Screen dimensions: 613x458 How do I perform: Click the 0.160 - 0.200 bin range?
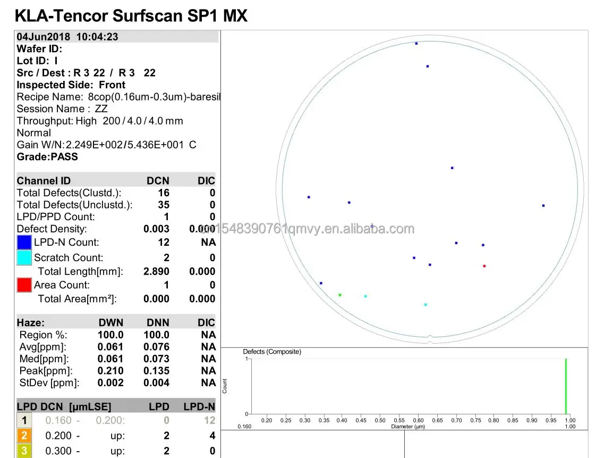click(85, 420)
